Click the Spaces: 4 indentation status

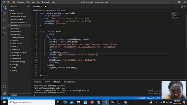(150, 98)
